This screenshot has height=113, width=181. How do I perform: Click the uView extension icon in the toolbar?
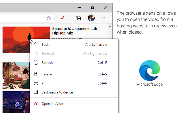[63, 18]
